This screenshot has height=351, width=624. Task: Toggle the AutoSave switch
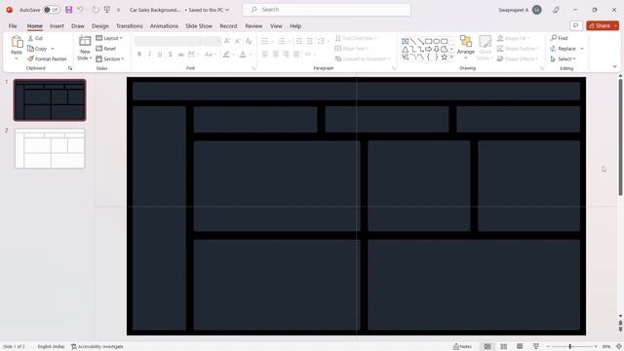coord(52,10)
